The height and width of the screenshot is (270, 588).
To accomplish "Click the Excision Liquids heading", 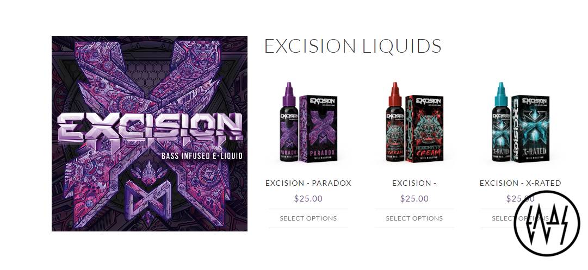I will click(353, 46).
